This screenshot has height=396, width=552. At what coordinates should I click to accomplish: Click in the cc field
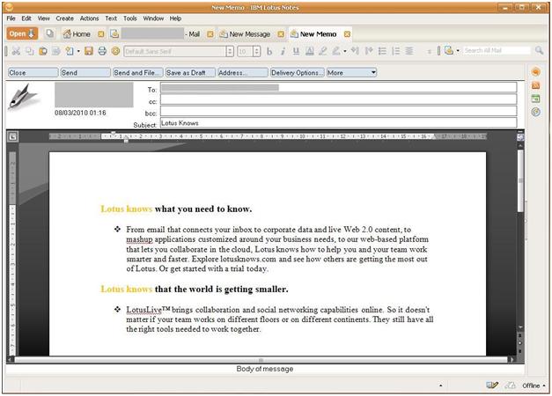point(339,99)
